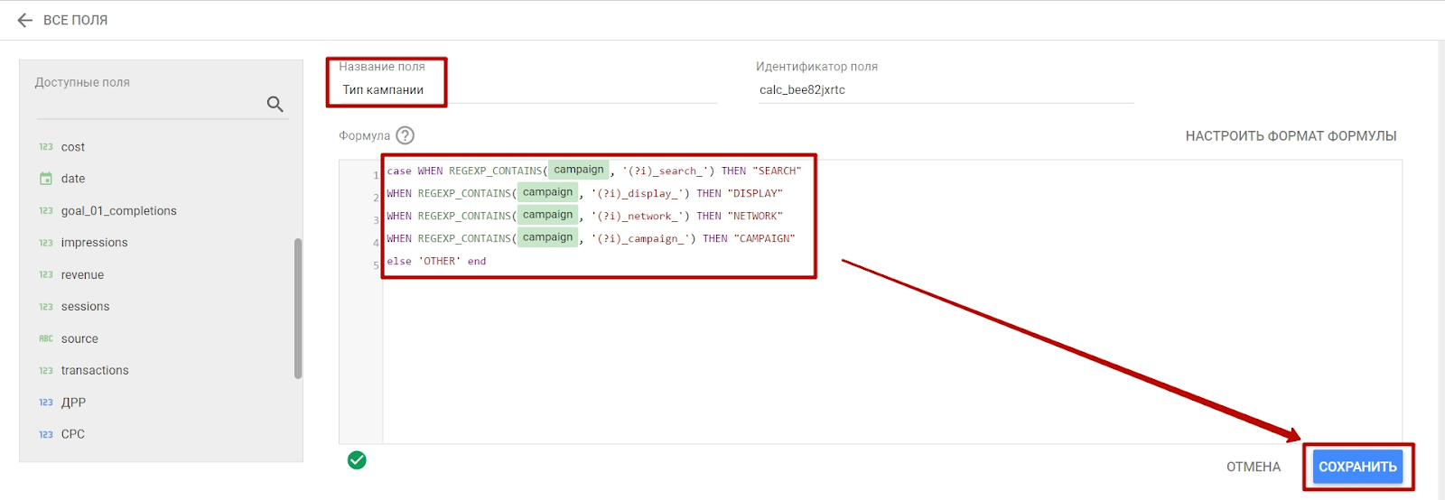
Task: Click the type icon beside goal_01_completions
Action: tap(46, 210)
